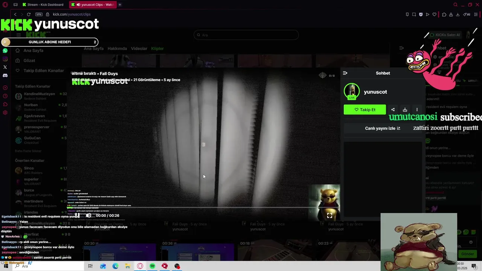Open Easy Setup lines icon in toolbar

(x=476, y=14)
